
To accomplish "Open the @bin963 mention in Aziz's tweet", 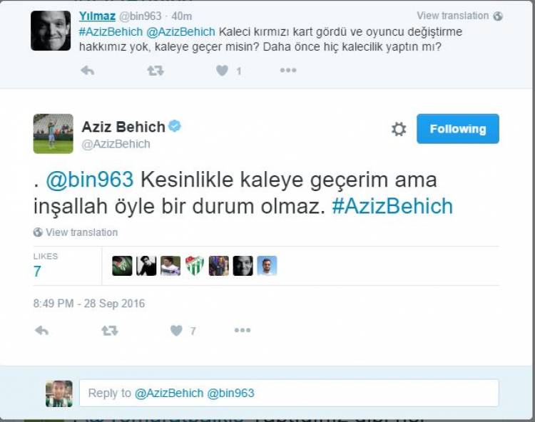I will (90, 180).
